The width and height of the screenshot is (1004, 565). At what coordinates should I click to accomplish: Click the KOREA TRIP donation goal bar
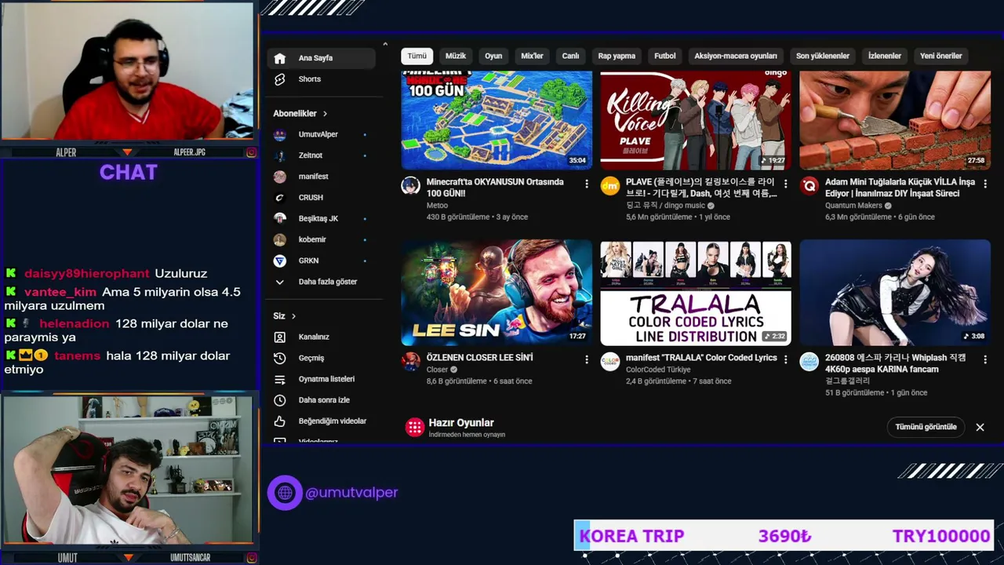click(x=784, y=536)
